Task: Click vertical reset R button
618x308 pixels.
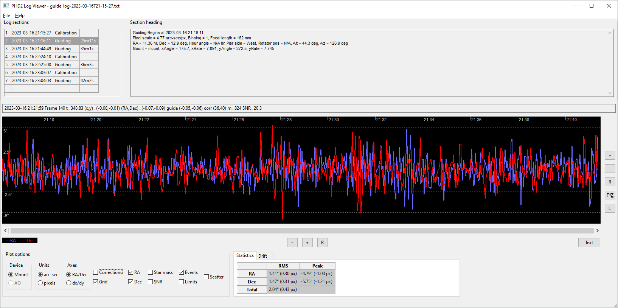Action: pyautogui.click(x=610, y=182)
